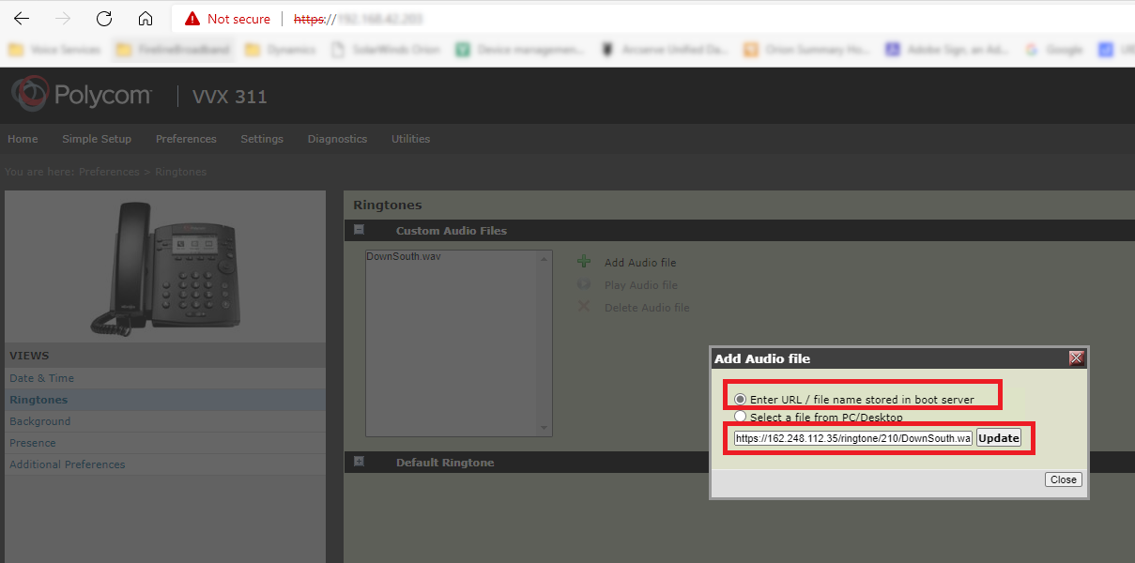The width and height of the screenshot is (1135, 563).
Task: Click the green plus Add Audio file icon
Action: pyautogui.click(x=584, y=262)
